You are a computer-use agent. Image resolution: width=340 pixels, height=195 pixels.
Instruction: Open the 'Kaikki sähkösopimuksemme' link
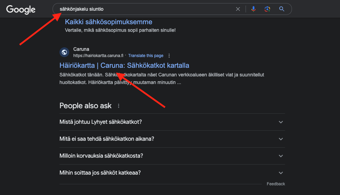click(x=109, y=22)
